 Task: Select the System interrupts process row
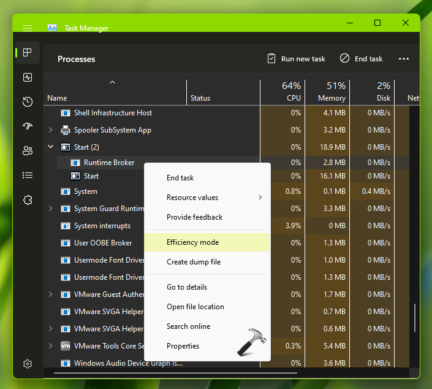pyautogui.click(x=101, y=226)
